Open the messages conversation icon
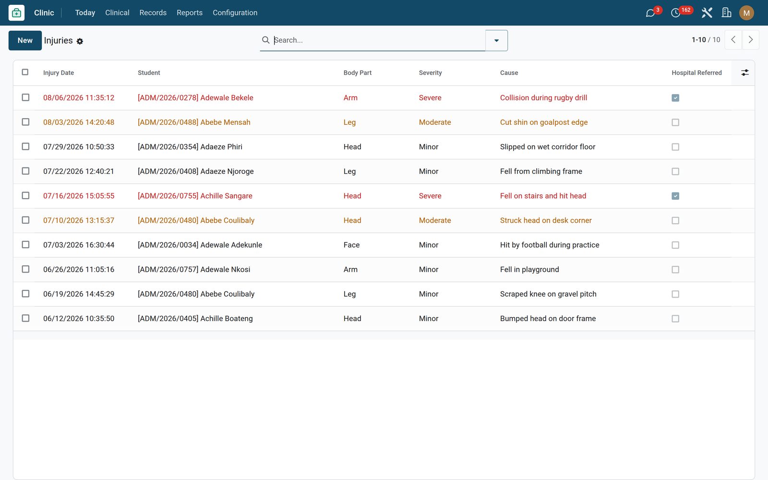The width and height of the screenshot is (768, 480). 650,13
